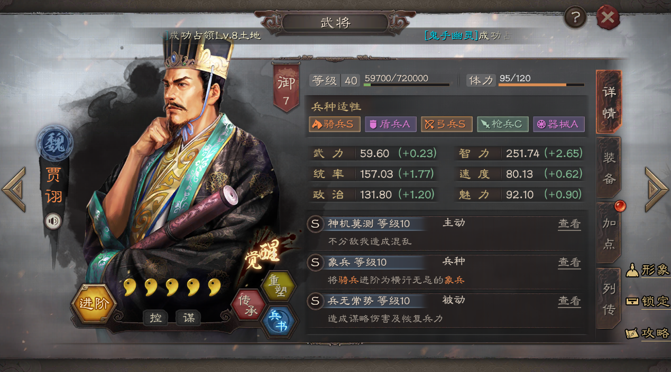Click the 体力 stamina bar
The height and width of the screenshot is (372, 671).
[x=541, y=85]
